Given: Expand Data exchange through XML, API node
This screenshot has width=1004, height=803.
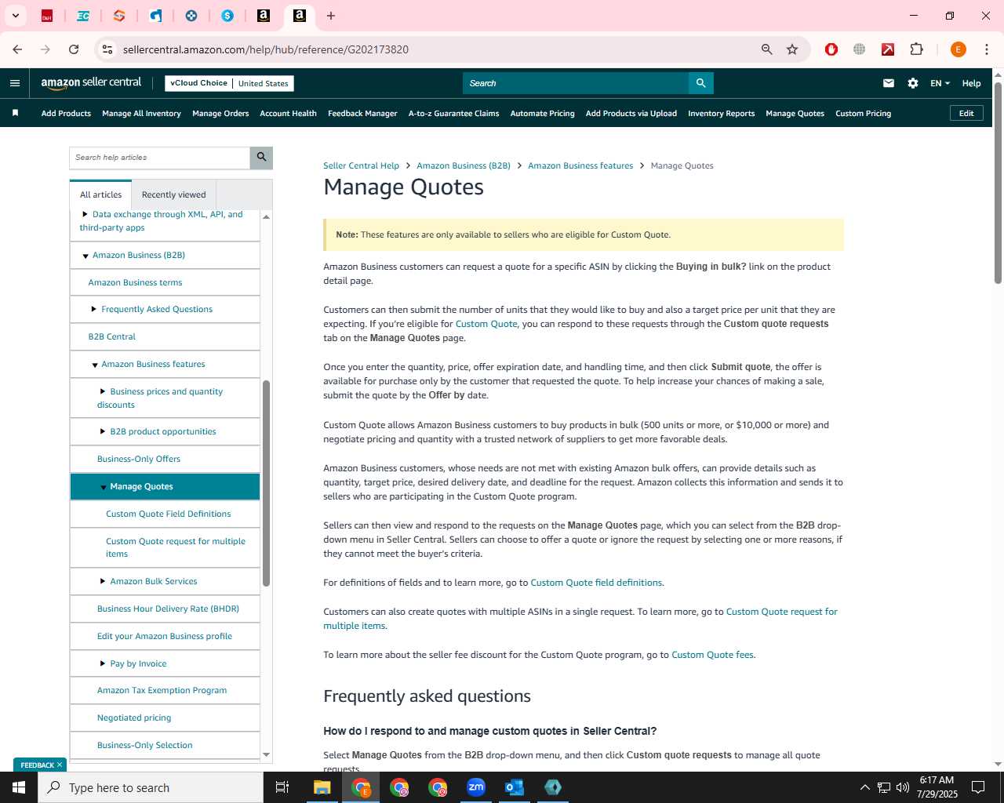Looking at the screenshot, I should 85,214.
